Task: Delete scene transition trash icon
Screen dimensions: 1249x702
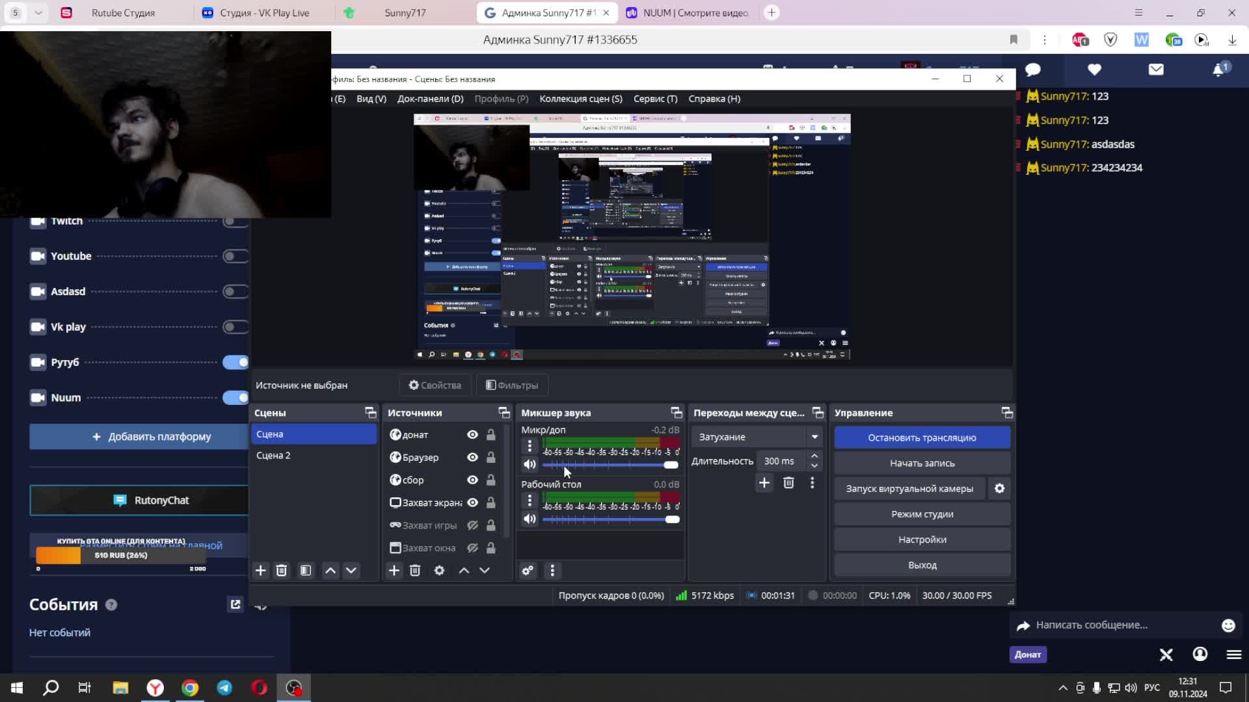Action: pos(788,483)
